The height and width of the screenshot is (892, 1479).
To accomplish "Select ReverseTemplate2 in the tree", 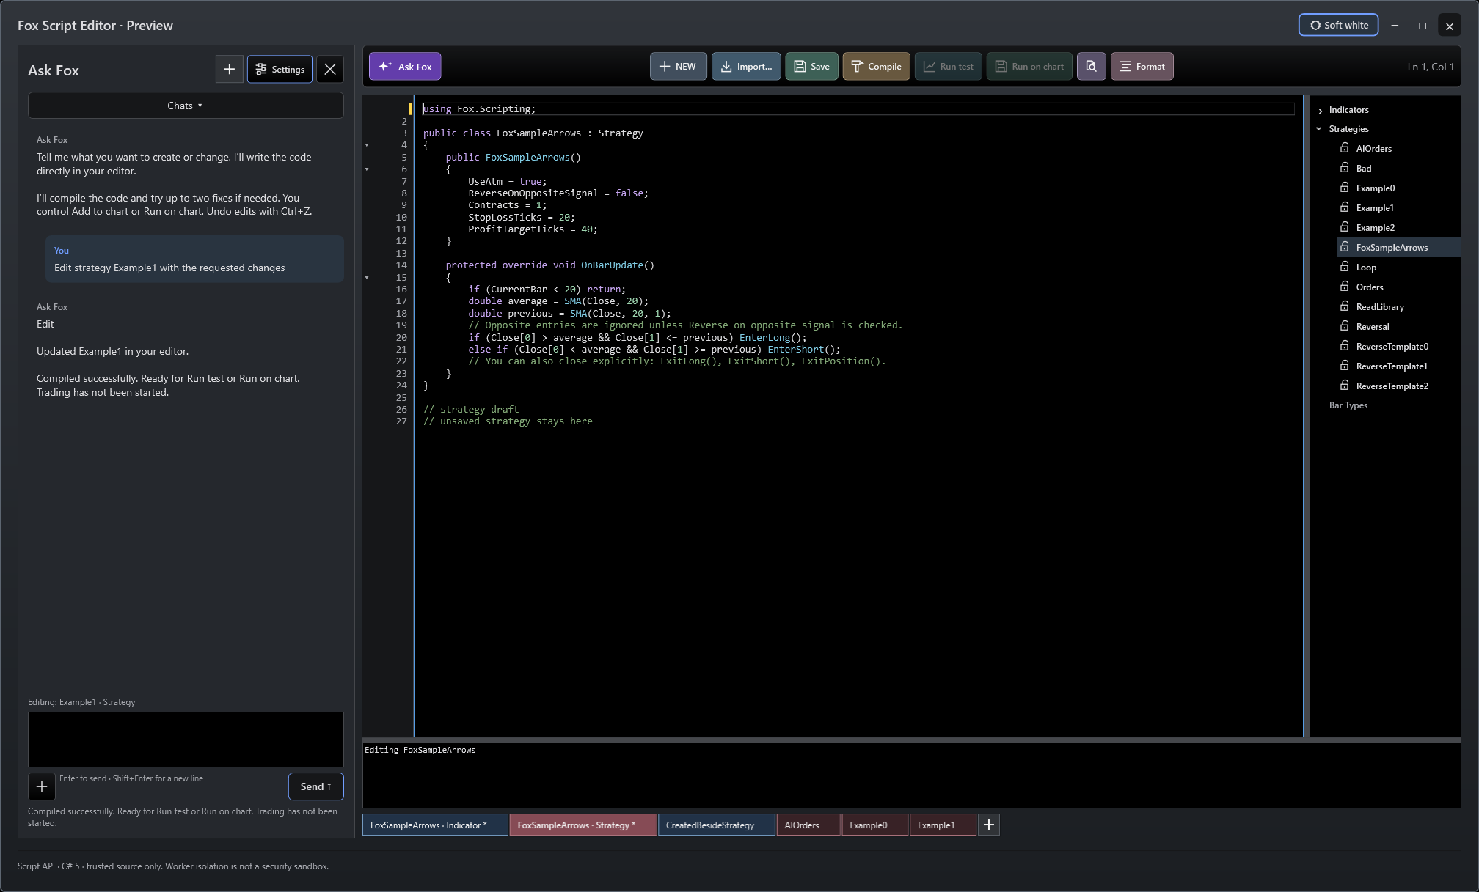I will 1392,386.
